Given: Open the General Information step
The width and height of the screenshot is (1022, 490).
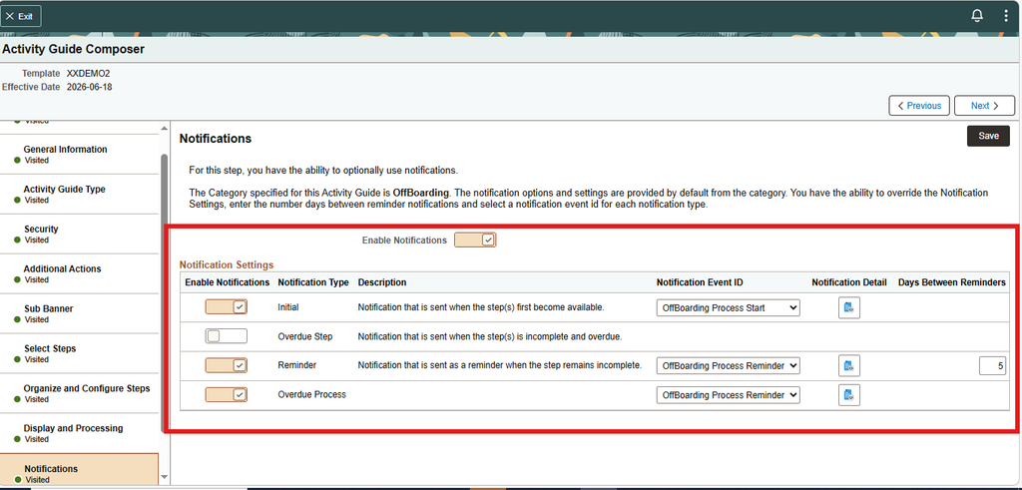Looking at the screenshot, I should [x=79, y=154].
